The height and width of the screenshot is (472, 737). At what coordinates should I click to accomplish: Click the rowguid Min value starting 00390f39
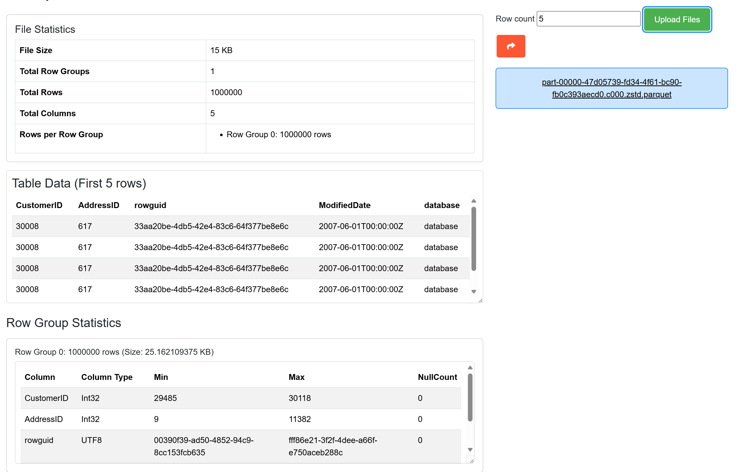(x=203, y=446)
